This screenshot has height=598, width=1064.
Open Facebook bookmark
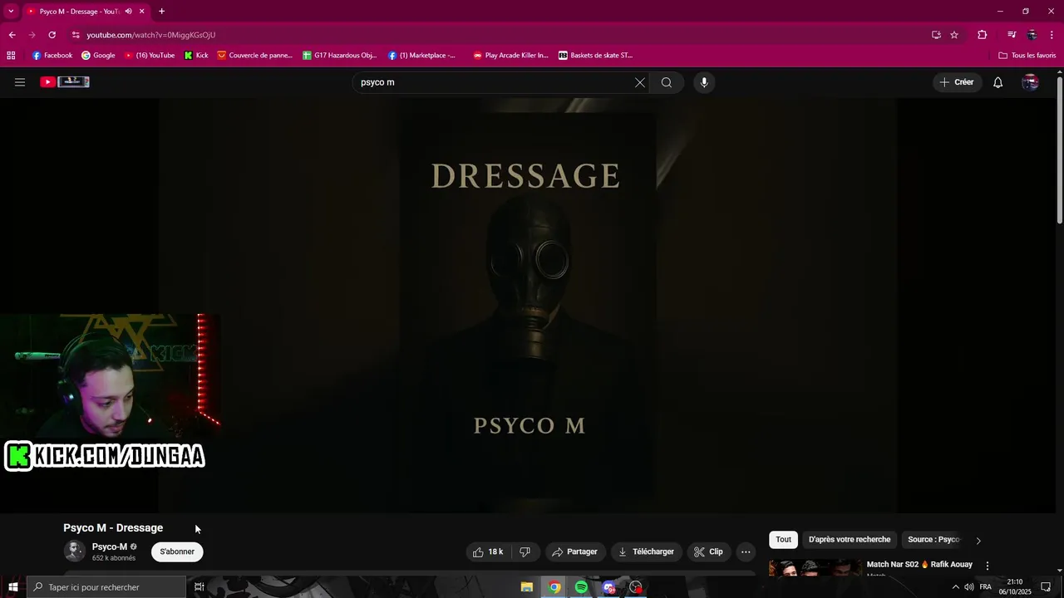52,56
